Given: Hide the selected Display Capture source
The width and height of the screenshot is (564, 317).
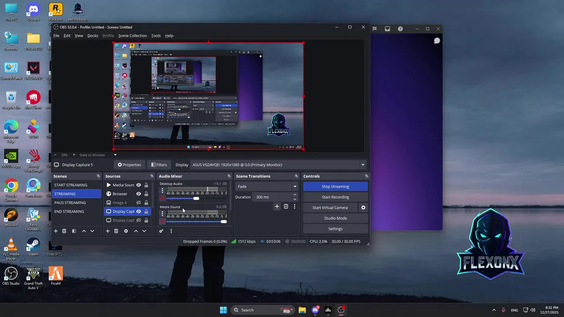Looking at the screenshot, I should [138, 211].
